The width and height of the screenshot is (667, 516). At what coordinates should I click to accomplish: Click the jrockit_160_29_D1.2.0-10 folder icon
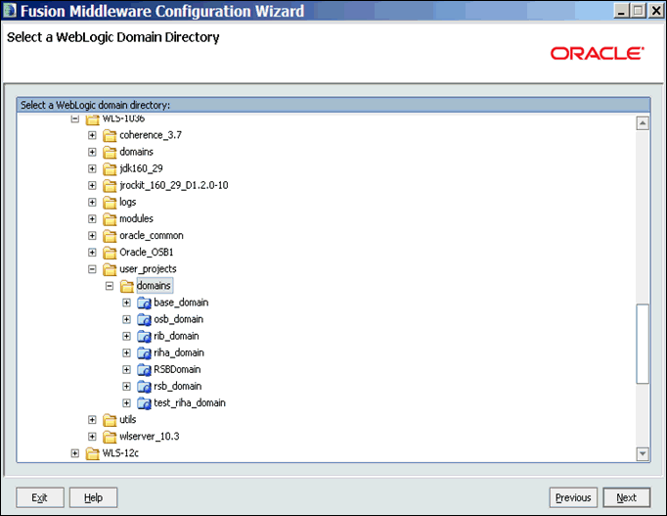(110, 186)
